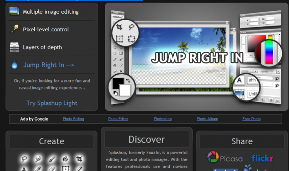Click the marquee selection icon under Create
Screen dimensions: 289x171
click(65, 169)
